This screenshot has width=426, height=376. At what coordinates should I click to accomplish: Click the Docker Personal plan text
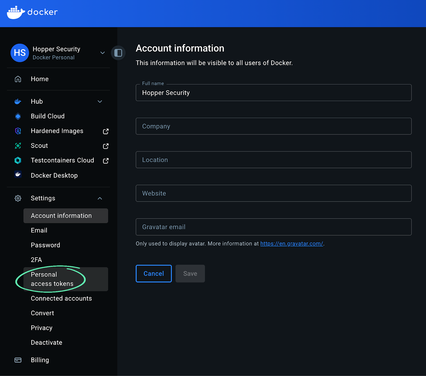click(x=54, y=57)
